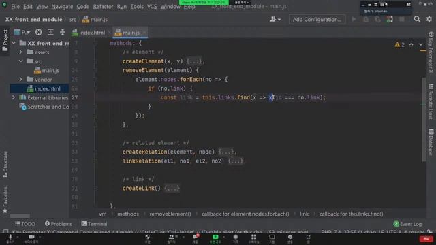Go to previous highlighted error arrow
The height and width of the screenshot is (245, 436).
pyautogui.click(x=411, y=44)
